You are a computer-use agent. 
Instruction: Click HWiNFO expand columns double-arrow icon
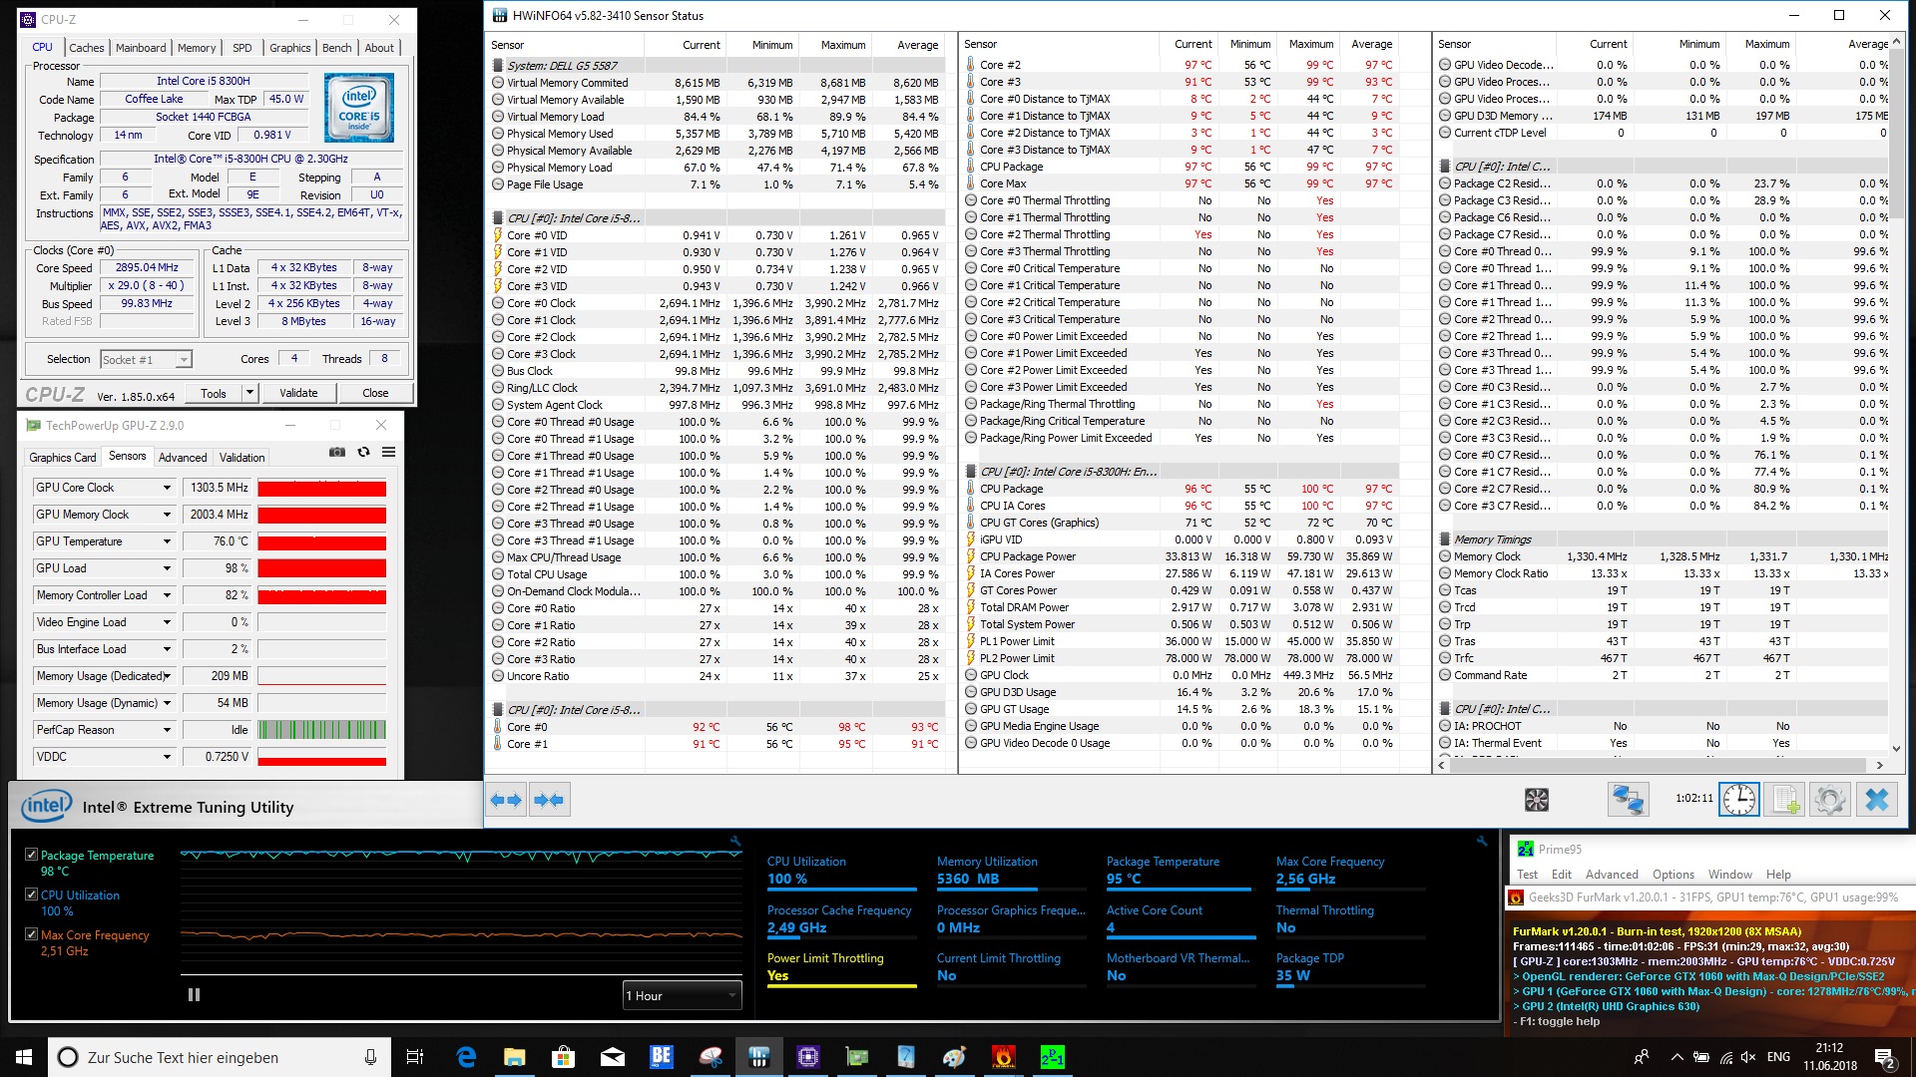pyautogui.click(x=506, y=799)
